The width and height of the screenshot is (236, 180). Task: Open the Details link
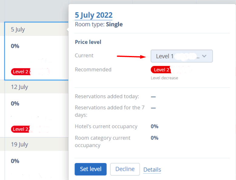click(152, 170)
